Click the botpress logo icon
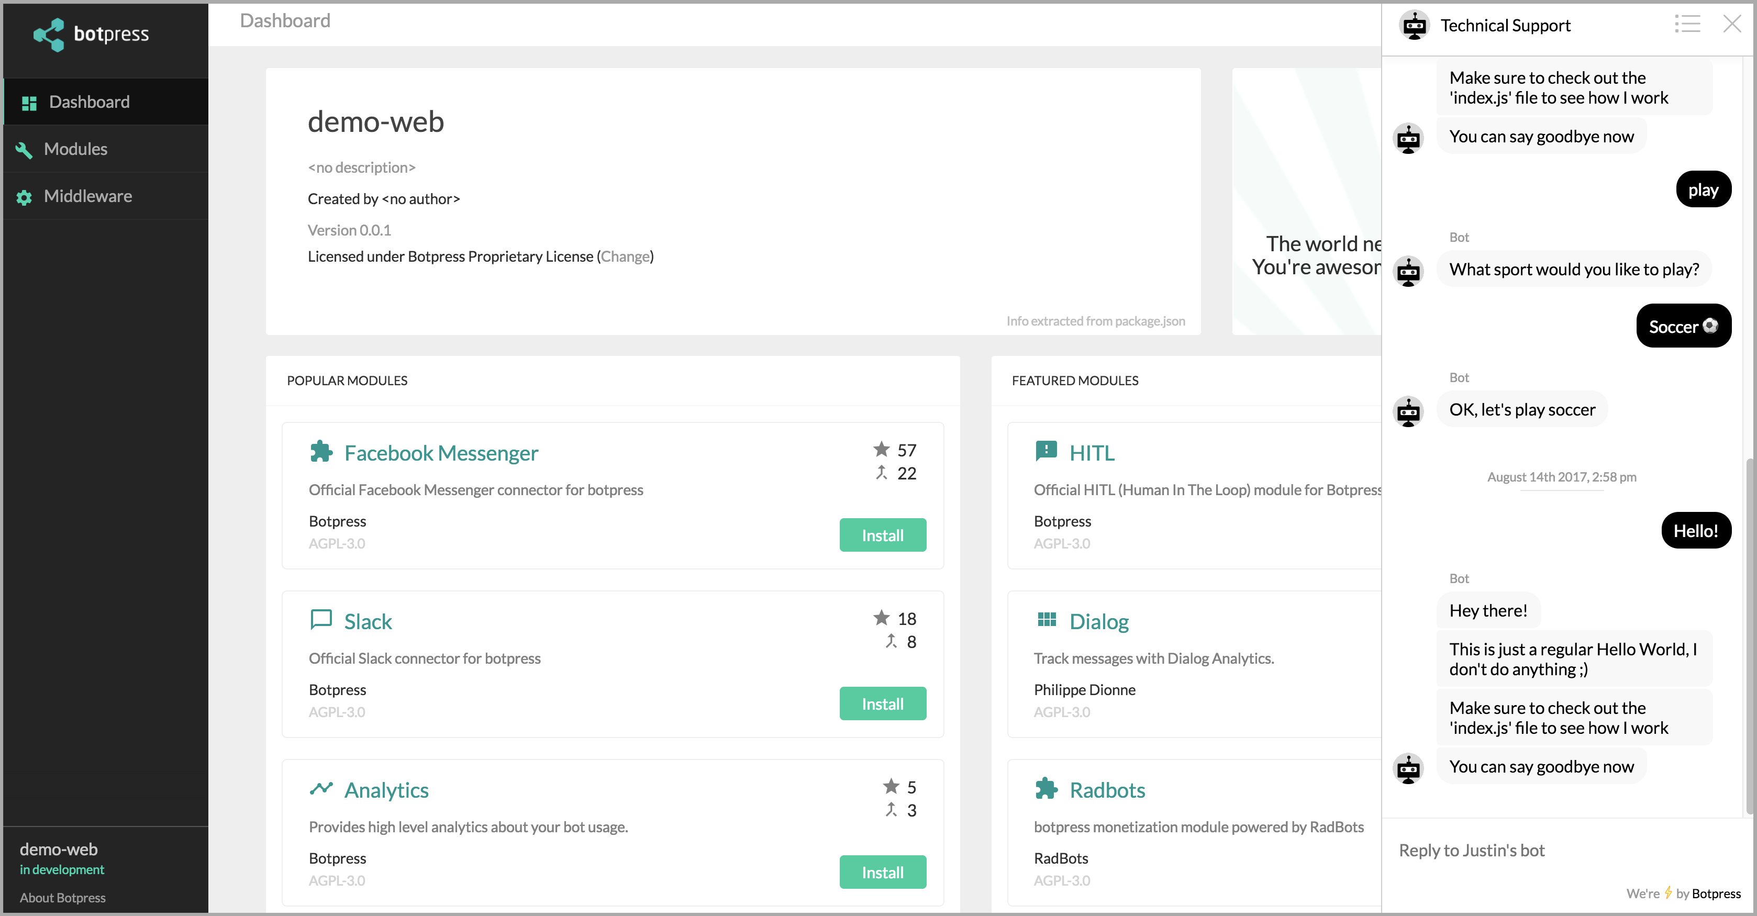1757x916 pixels. [x=49, y=34]
